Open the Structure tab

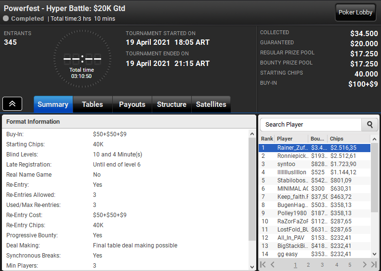171,104
